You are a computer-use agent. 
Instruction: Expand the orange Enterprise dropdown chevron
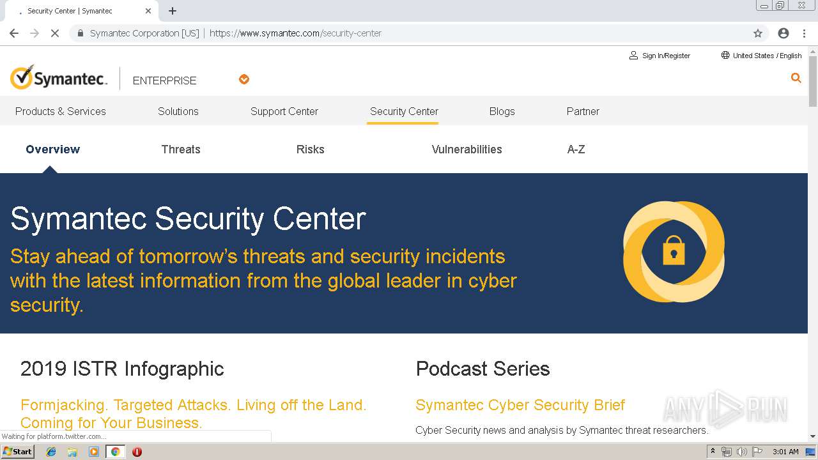click(244, 79)
